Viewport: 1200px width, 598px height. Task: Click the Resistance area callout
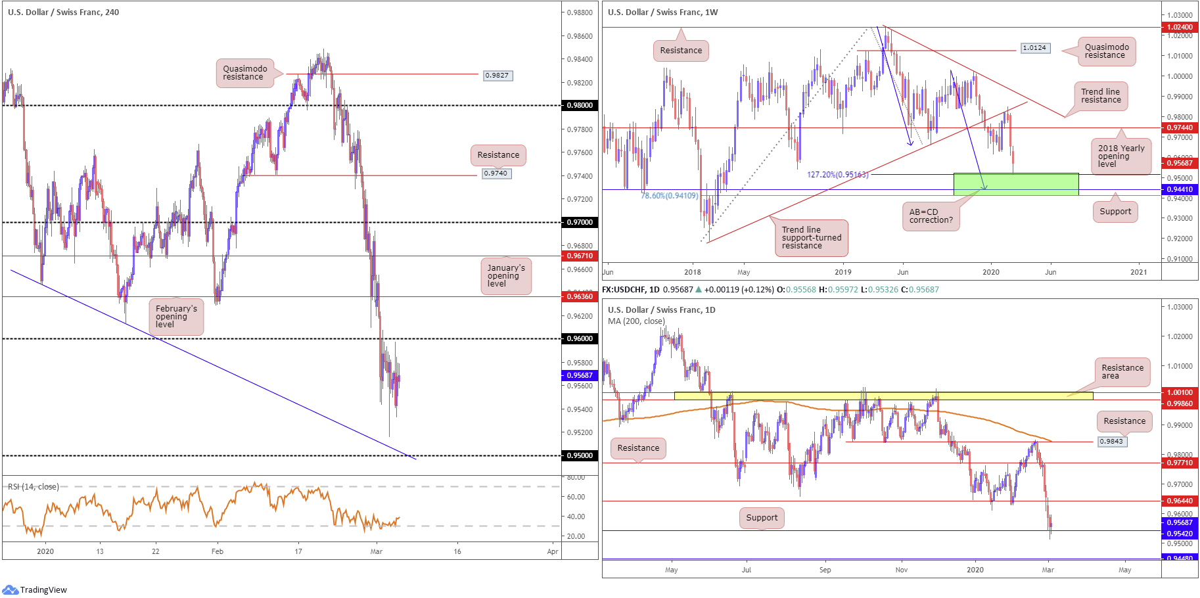click(1122, 372)
